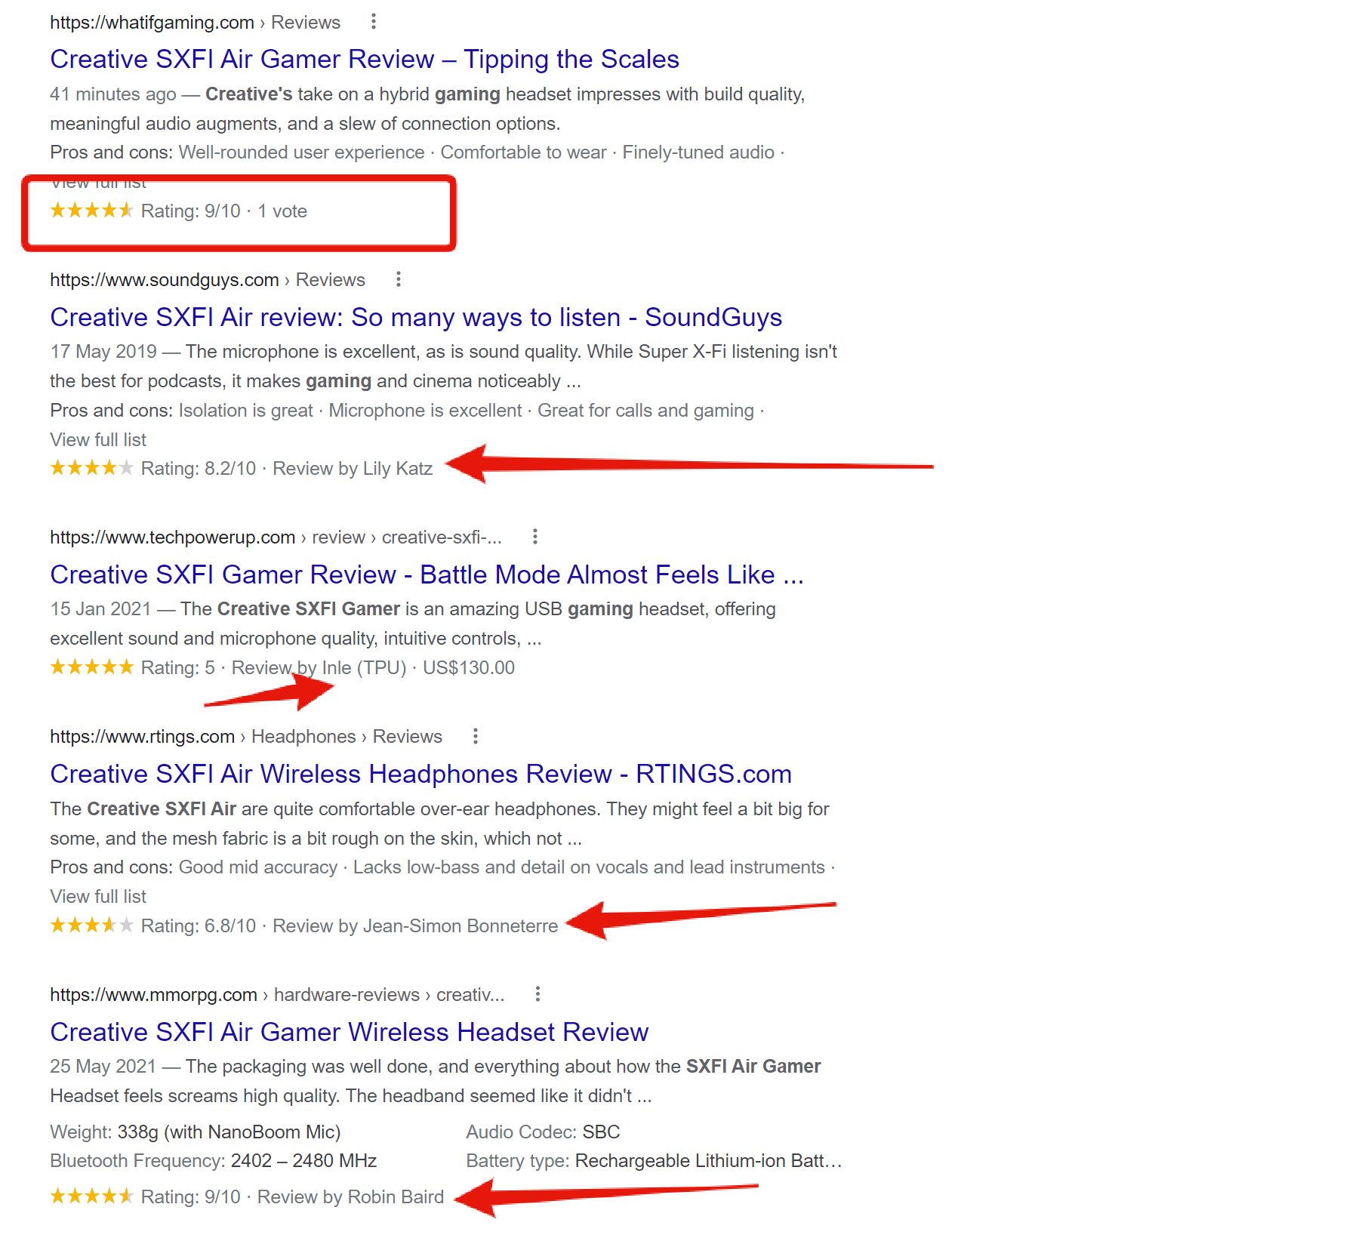Click the whatifgaming.com URL breadcrumb
Viewport: 1346px width, 1238px height.
pyautogui.click(x=195, y=23)
